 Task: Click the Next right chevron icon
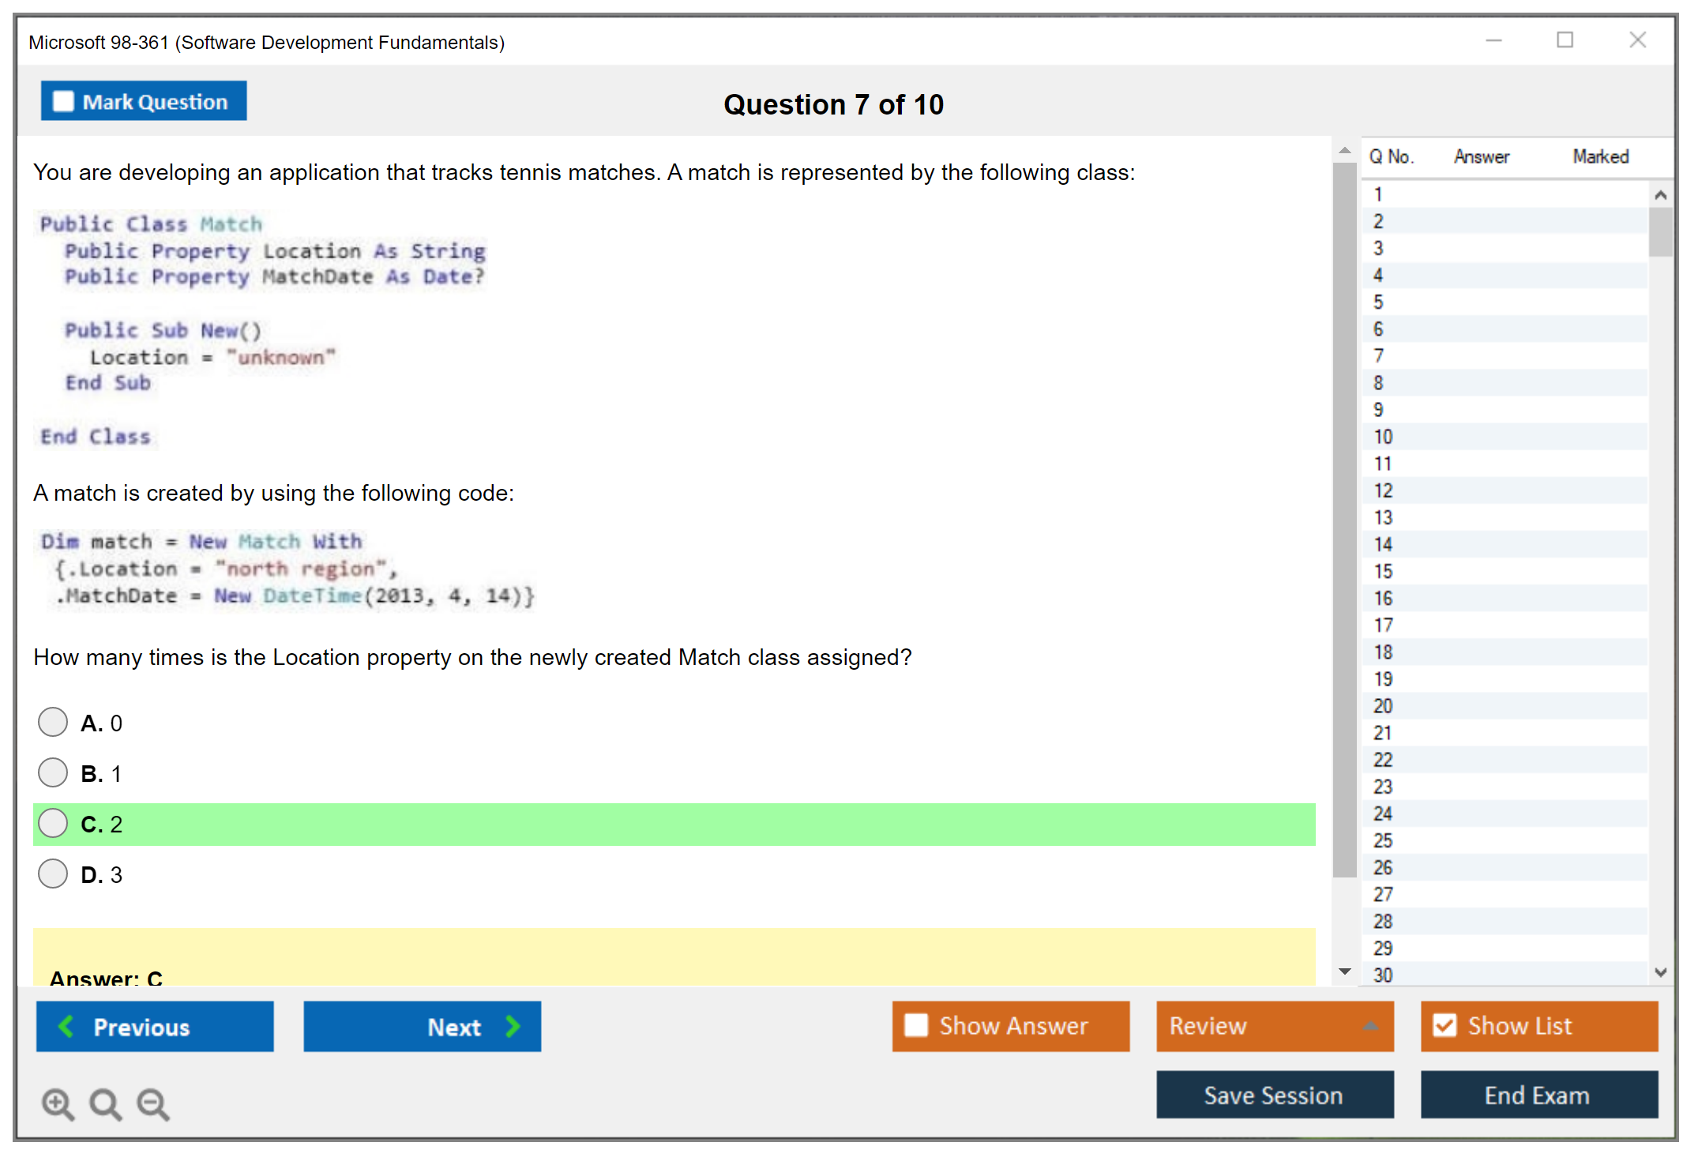(x=513, y=1026)
